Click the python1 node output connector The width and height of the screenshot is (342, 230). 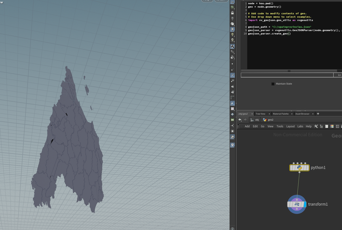pyautogui.click(x=300, y=172)
